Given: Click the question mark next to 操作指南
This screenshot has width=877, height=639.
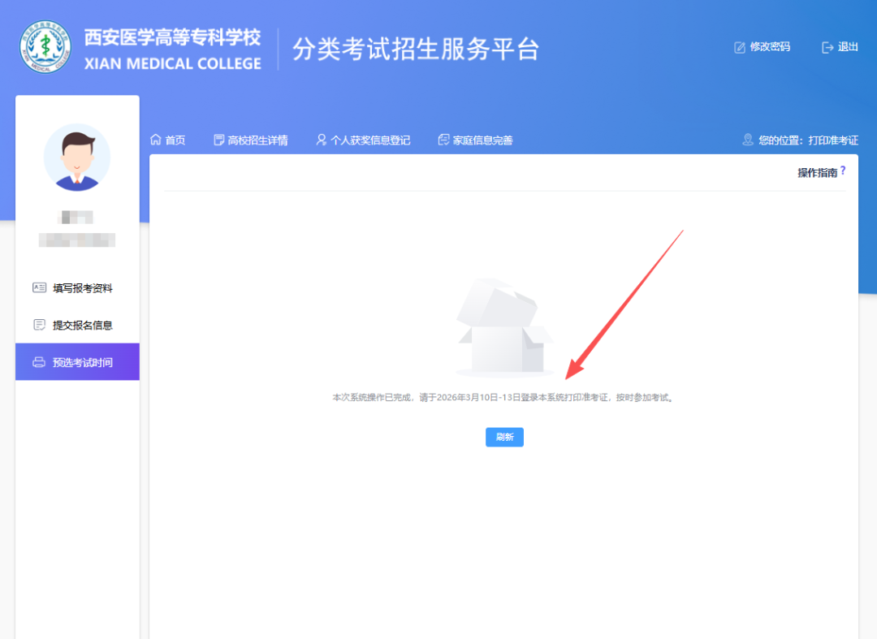Looking at the screenshot, I should pos(843,171).
